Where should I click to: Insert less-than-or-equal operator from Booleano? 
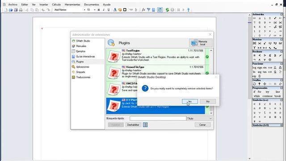270,55
